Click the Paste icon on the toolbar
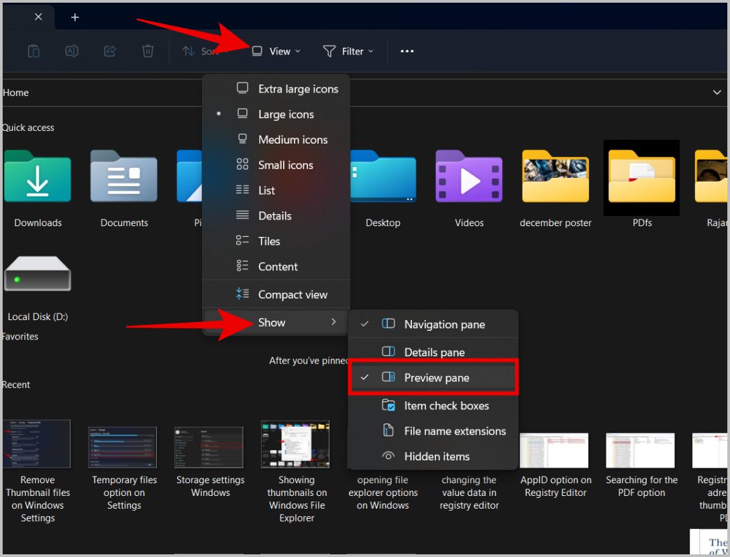 coord(34,50)
